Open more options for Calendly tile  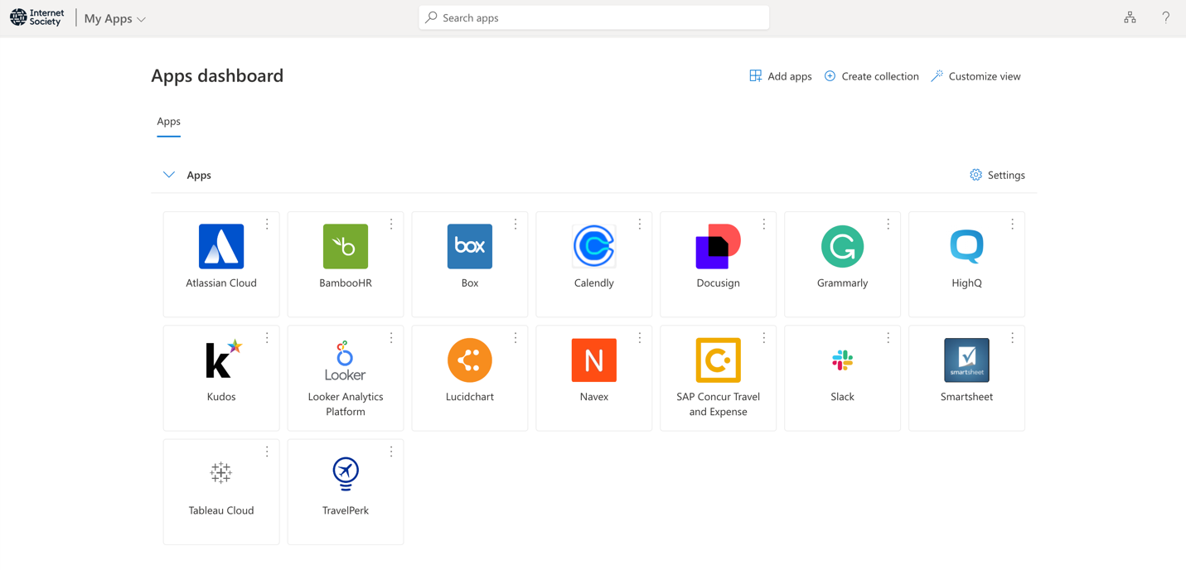pyautogui.click(x=640, y=224)
